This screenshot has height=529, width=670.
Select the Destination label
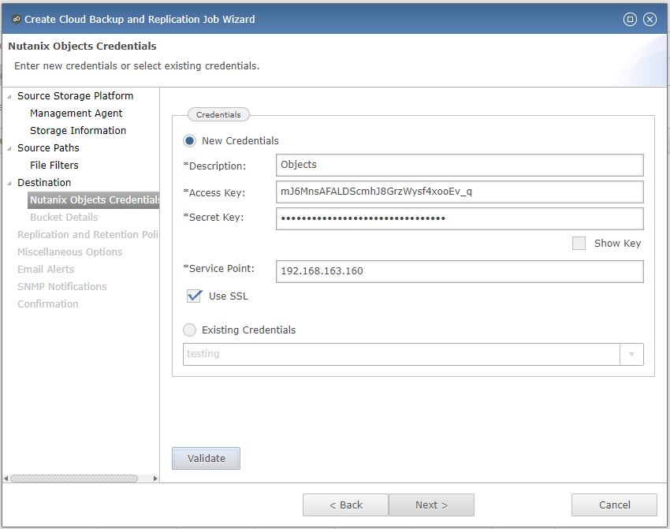44,182
